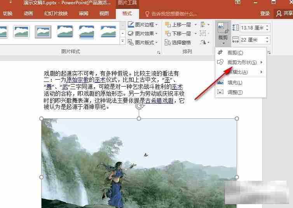Select the 格式 tab
The width and height of the screenshot is (293, 208).
click(x=127, y=13)
